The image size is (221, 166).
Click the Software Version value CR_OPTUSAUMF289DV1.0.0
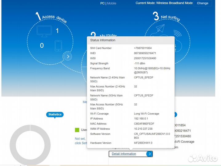click(x=152, y=136)
